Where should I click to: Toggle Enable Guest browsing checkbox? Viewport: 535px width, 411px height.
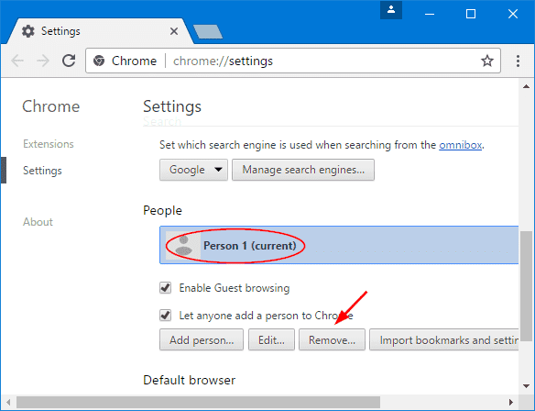pyautogui.click(x=166, y=288)
